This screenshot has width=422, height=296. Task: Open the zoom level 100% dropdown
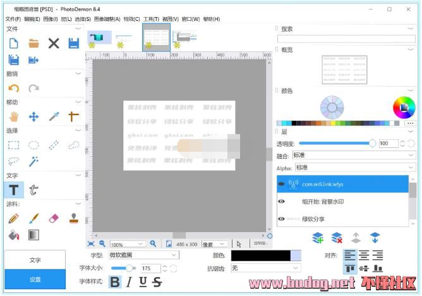point(128,244)
